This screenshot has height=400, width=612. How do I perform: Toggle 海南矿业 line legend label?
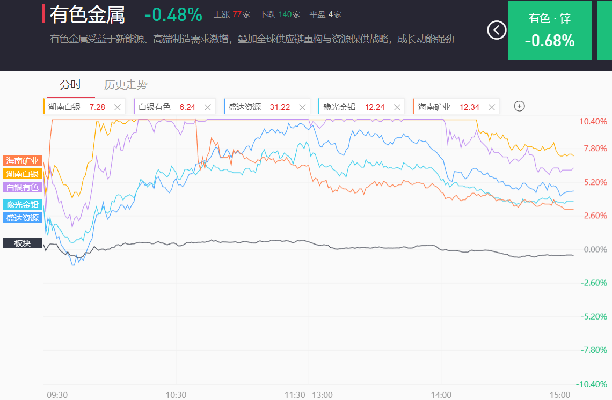[x=23, y=160]
